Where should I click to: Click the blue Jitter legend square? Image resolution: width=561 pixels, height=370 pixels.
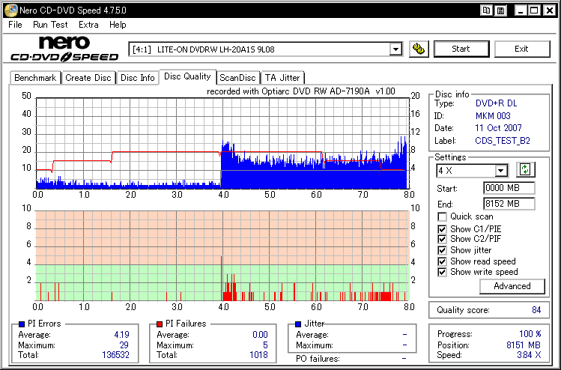298,324
